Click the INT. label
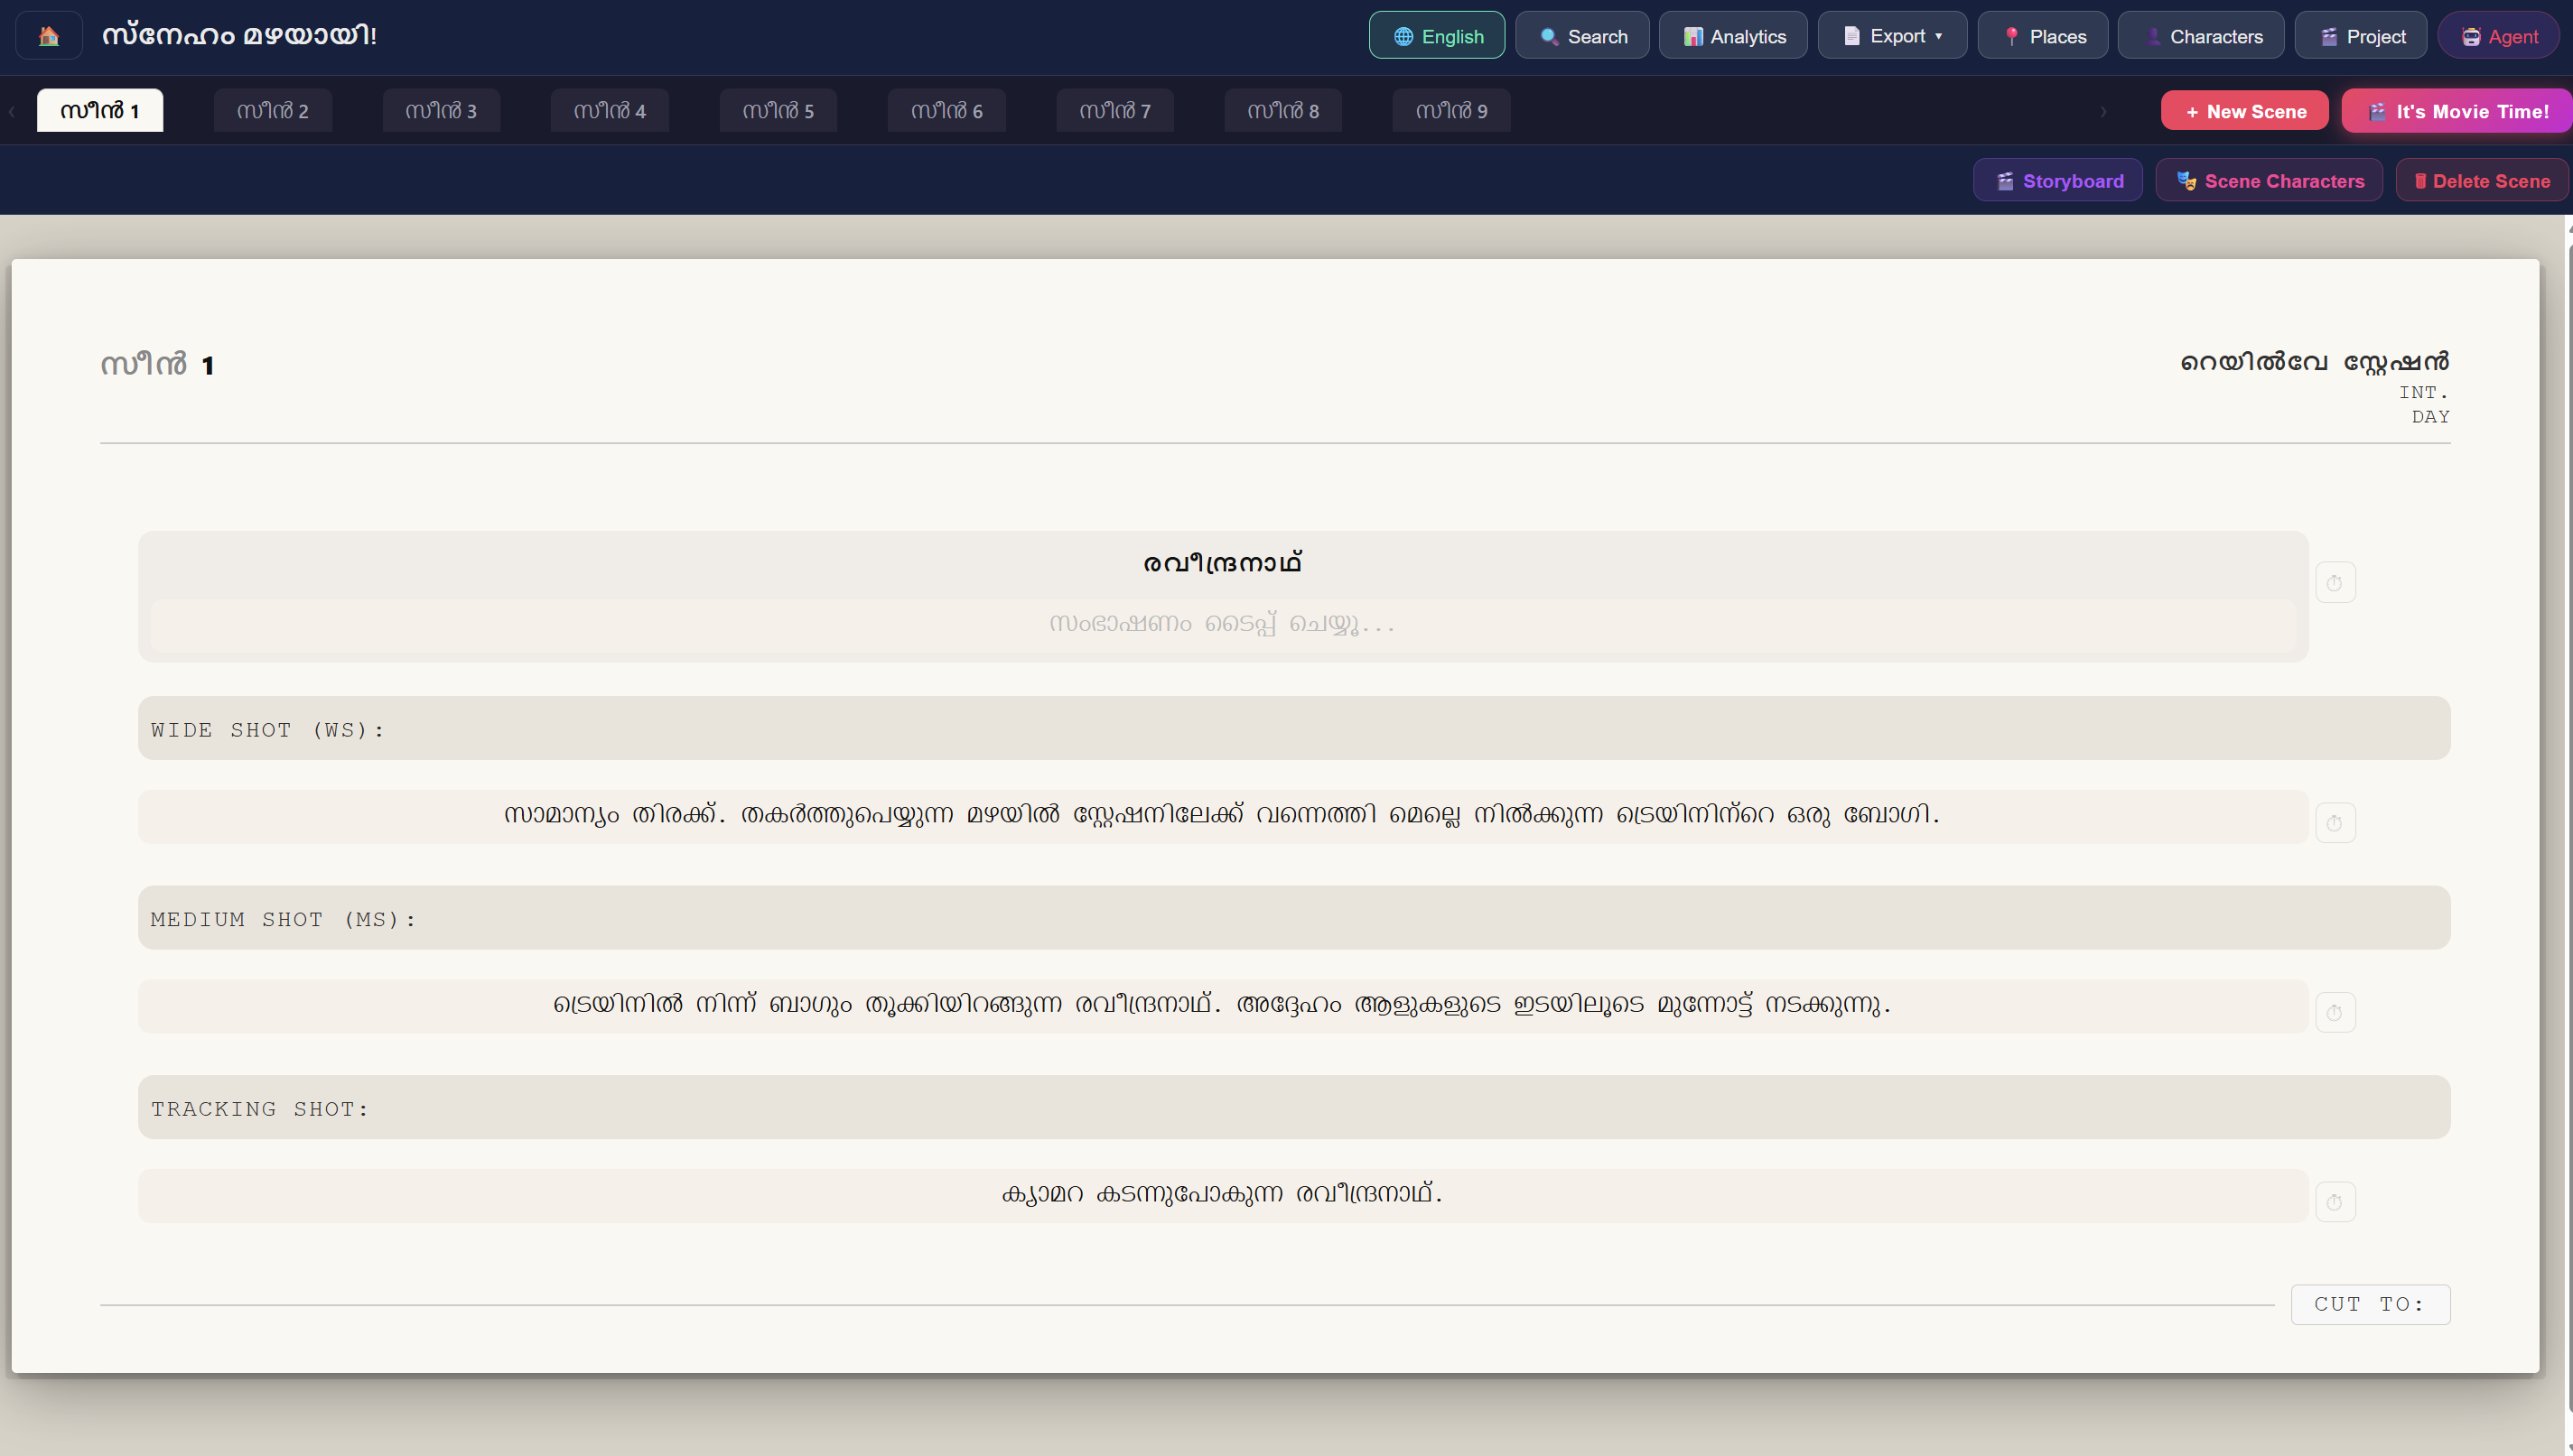The width and height of the screenshot is (2573, 1456). tap(2424, 392)
